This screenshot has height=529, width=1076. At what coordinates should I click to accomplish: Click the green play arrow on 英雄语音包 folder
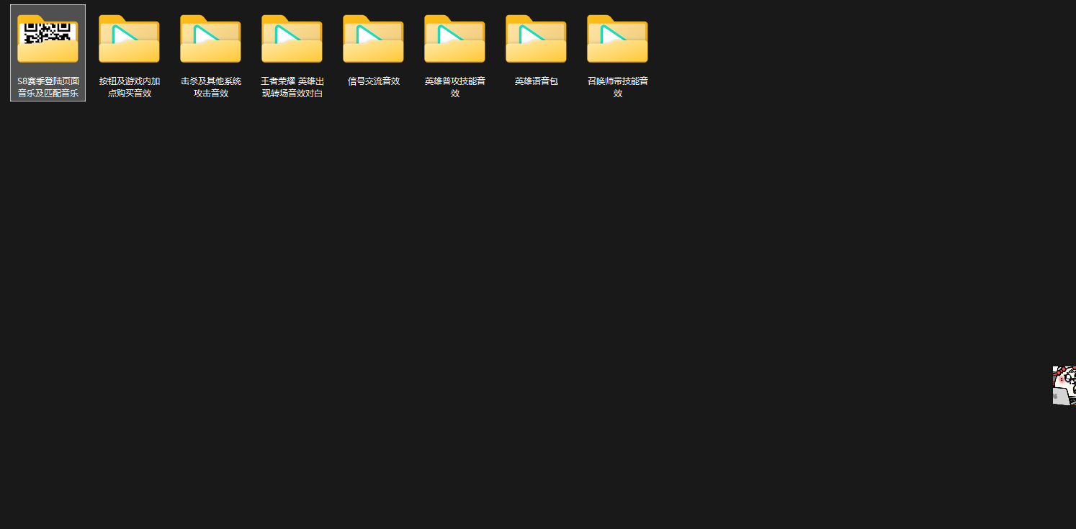click(x=531, y=34)
